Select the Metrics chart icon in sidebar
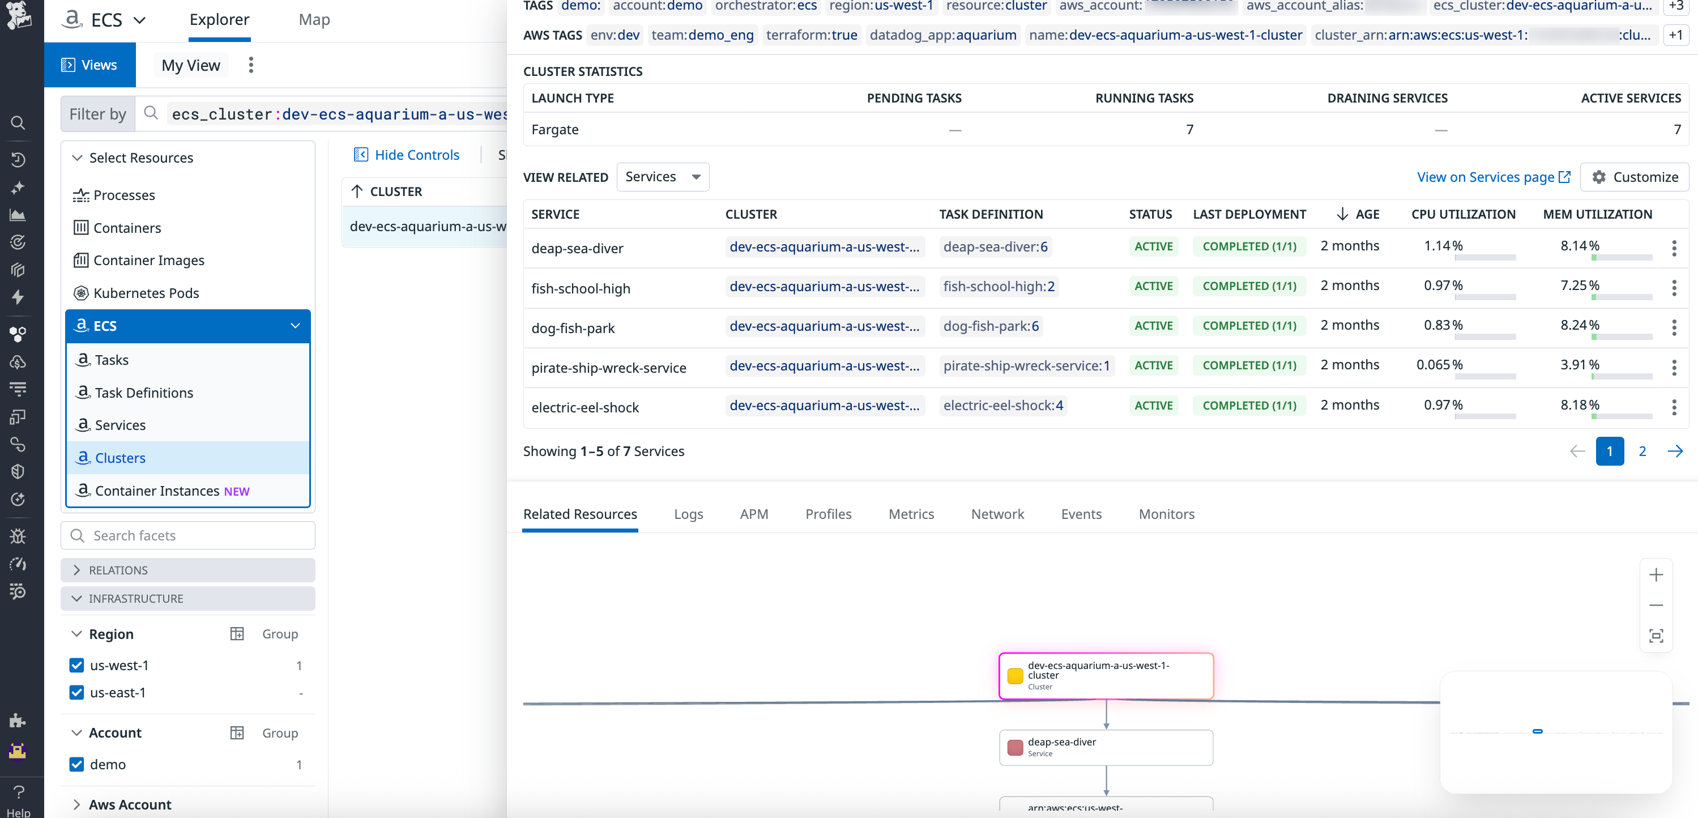This screenshot has width=1698, height=818. coord(18,214)
